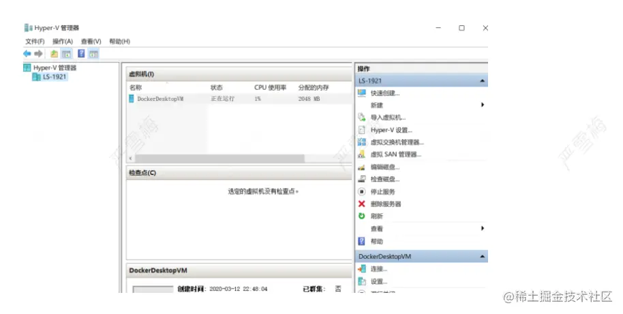Click the 新建 action

click(377, 105)
